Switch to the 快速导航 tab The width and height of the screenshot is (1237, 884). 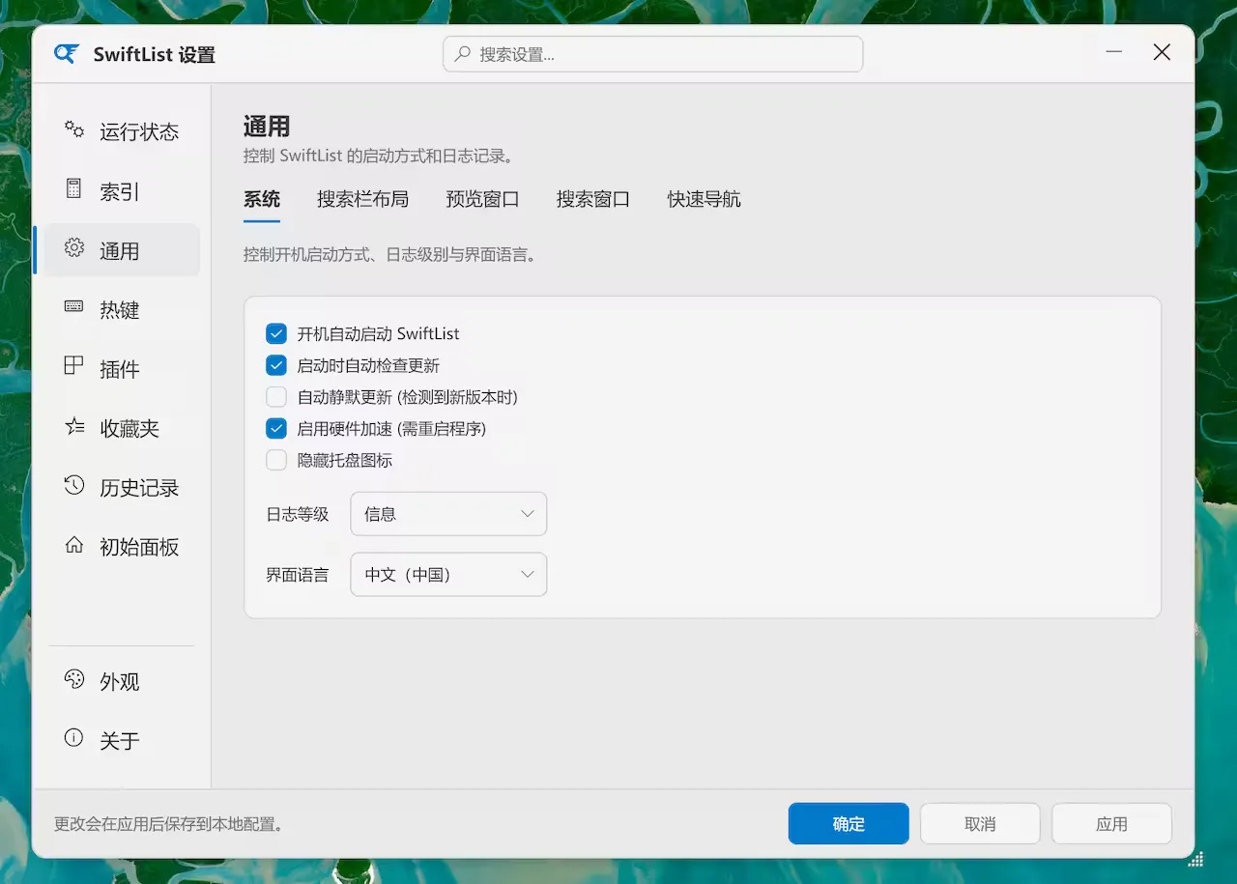(x=704, y=199)
